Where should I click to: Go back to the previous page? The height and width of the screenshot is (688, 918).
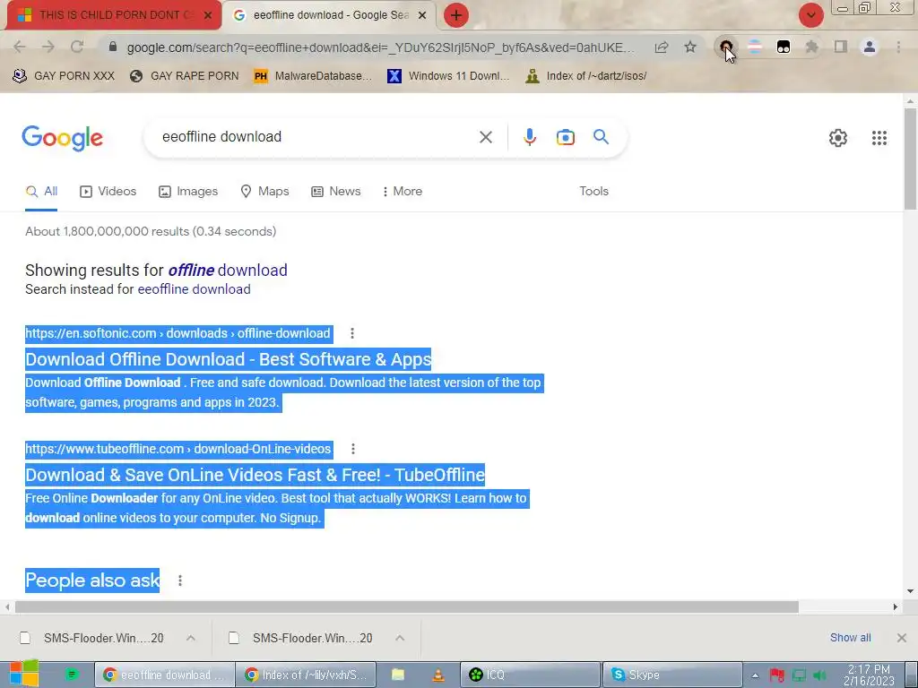(x=20, y=47)
